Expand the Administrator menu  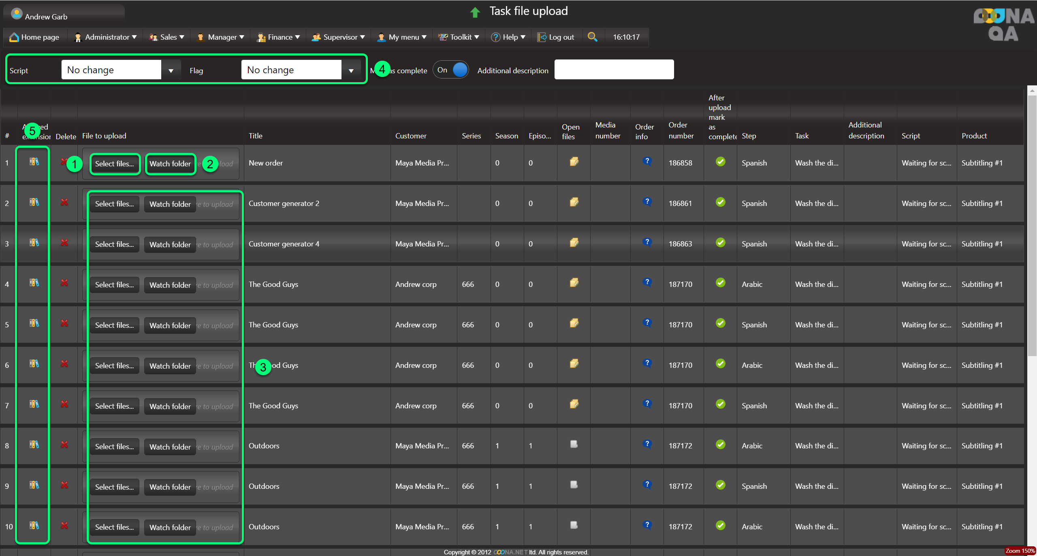[x=106, y=37]
